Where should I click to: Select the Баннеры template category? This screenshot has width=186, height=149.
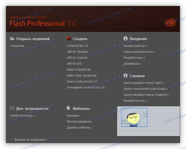click(x=73, y=115)
